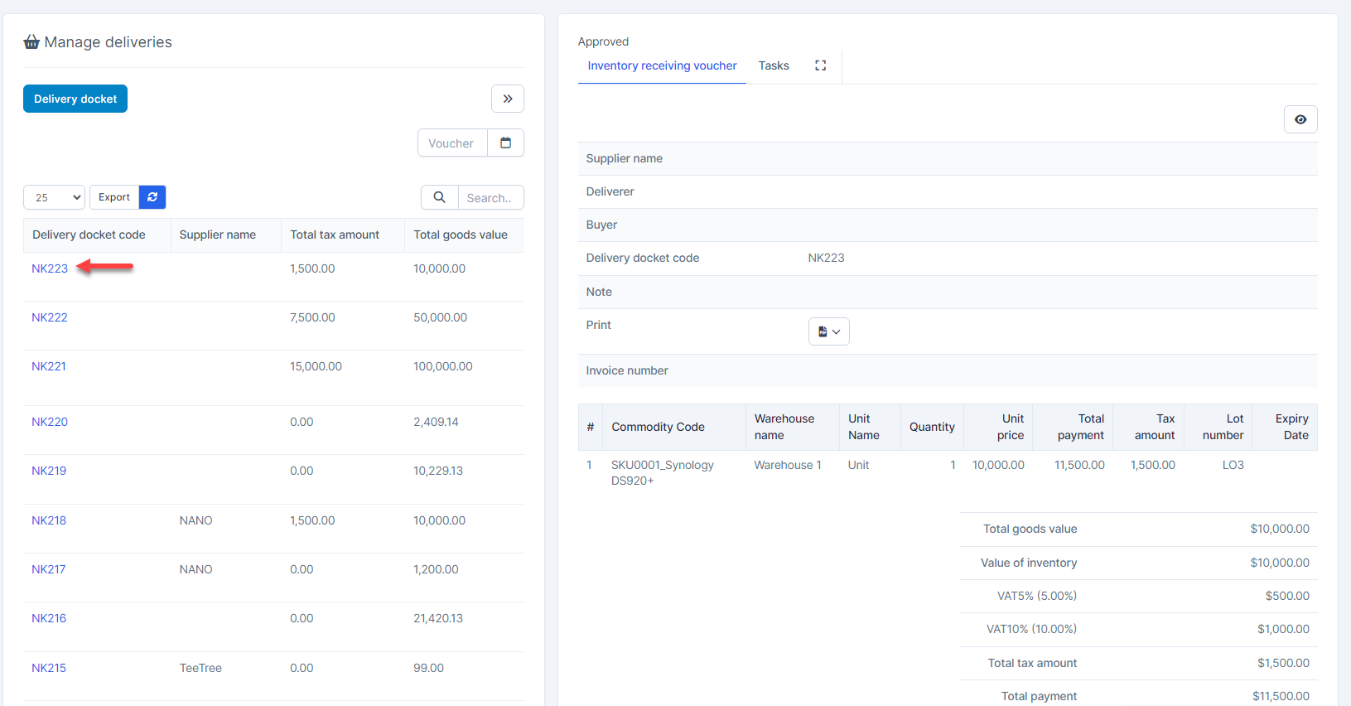1351x706 pixels.
Task: Sort by Delivery docket code column header
Action: click(x=89, y=235)
